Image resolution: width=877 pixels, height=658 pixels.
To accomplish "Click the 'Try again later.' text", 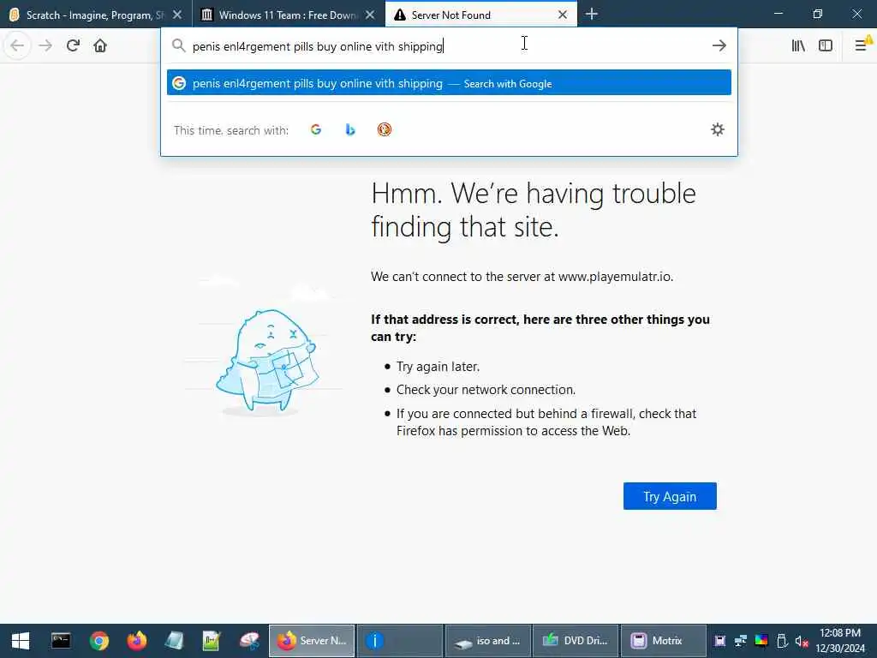I will click(x=438, y=367).
